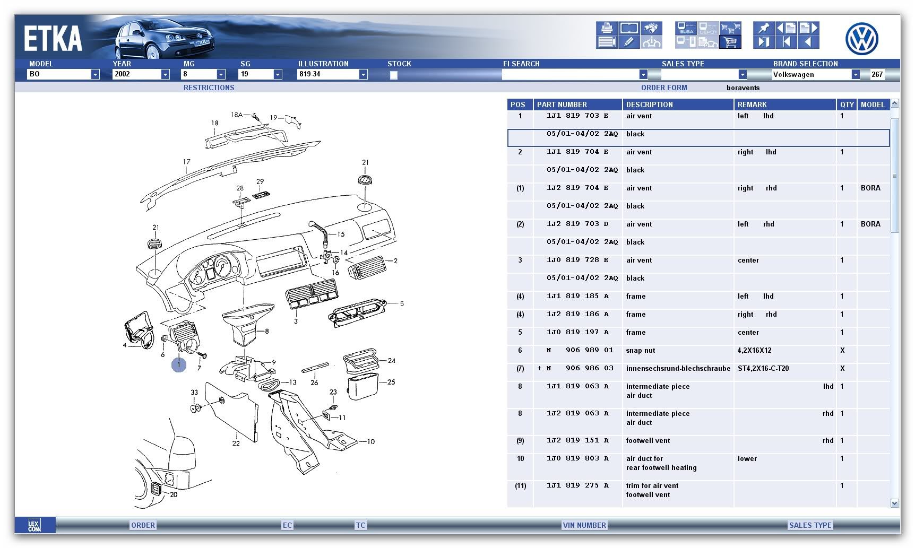Click the ETKA logo
This screenshot has width=915, height=548.
(53, 38)
